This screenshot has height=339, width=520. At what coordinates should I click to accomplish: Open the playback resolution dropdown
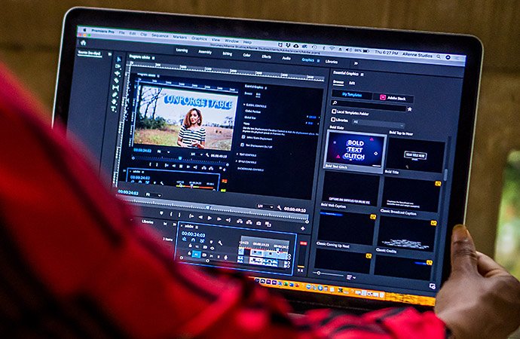pyautogui.click(x=265, y=206)
